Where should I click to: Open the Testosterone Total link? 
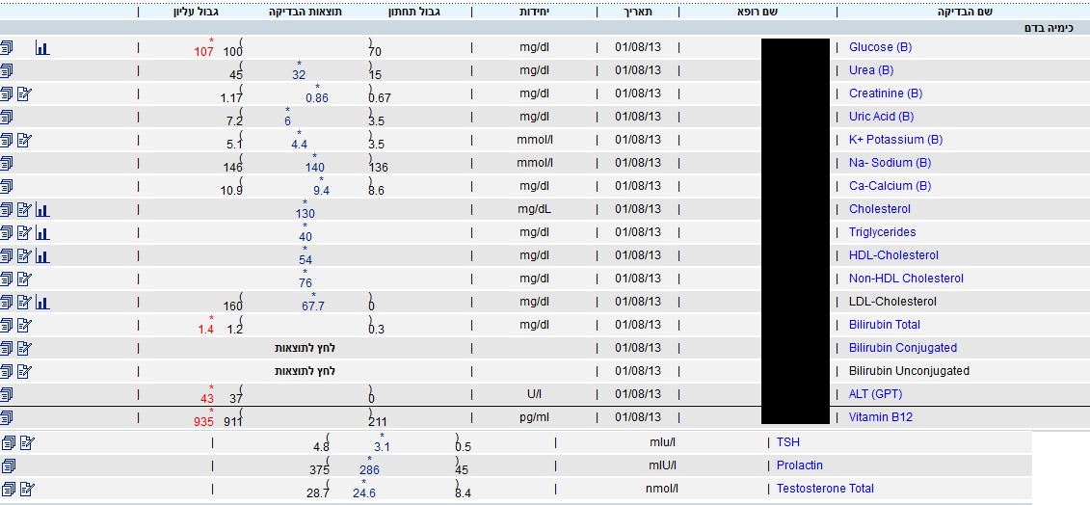click(825, 489)
